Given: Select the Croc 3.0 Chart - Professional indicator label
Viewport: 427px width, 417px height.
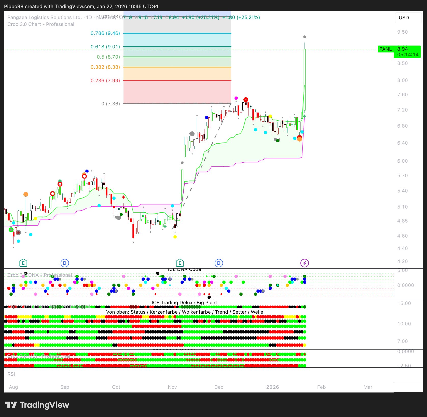Looking at the screenshot, I should coord(41,24).
